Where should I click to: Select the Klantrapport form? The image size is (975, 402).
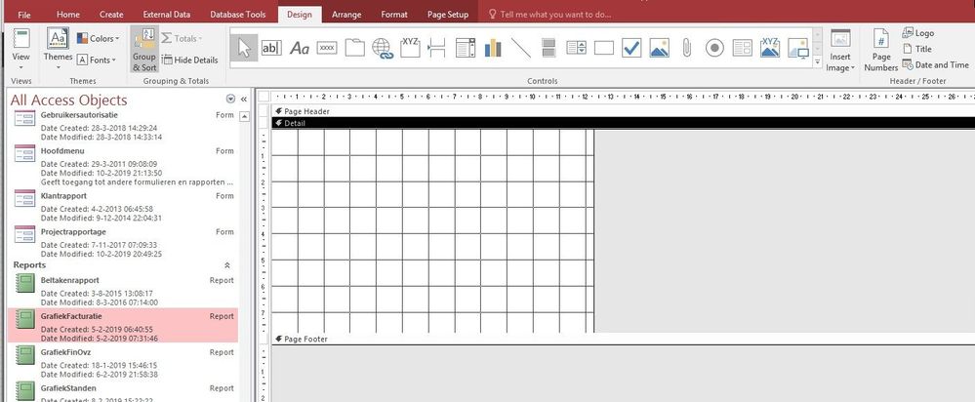pyautogui.click(x=123, y=207)
